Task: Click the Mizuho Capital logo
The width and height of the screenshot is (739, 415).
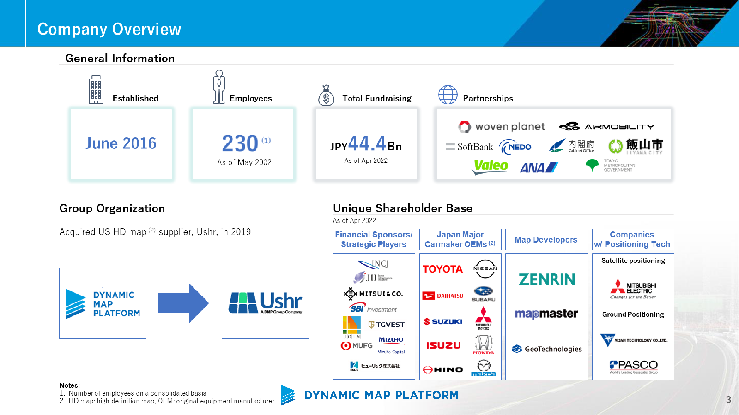Action: click(x=391, y=345)
